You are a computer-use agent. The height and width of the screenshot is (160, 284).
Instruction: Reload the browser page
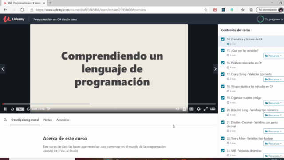[22, 10]
